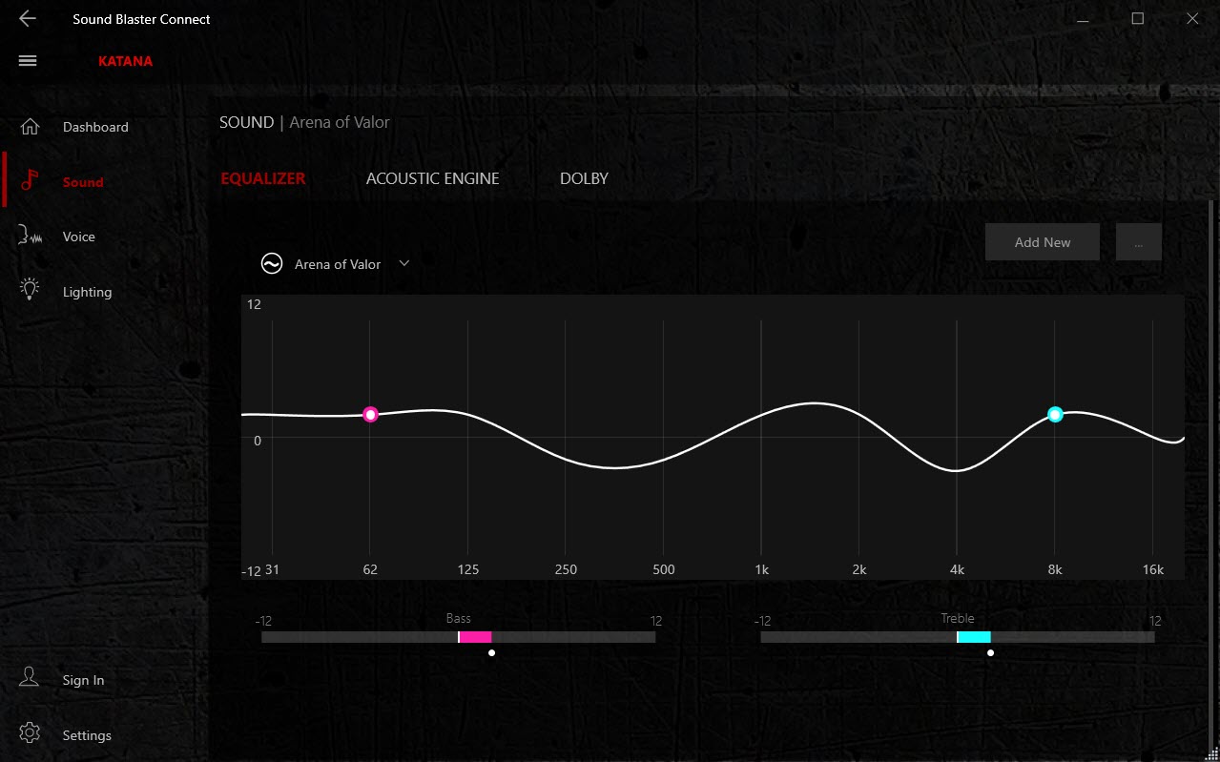
Task: Select the cyan 8k equalizer node
Action: pyautogui.click(x=1055, y=414)
